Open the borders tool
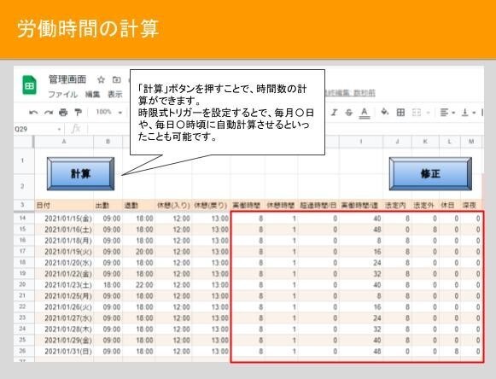 pos(400,113)
